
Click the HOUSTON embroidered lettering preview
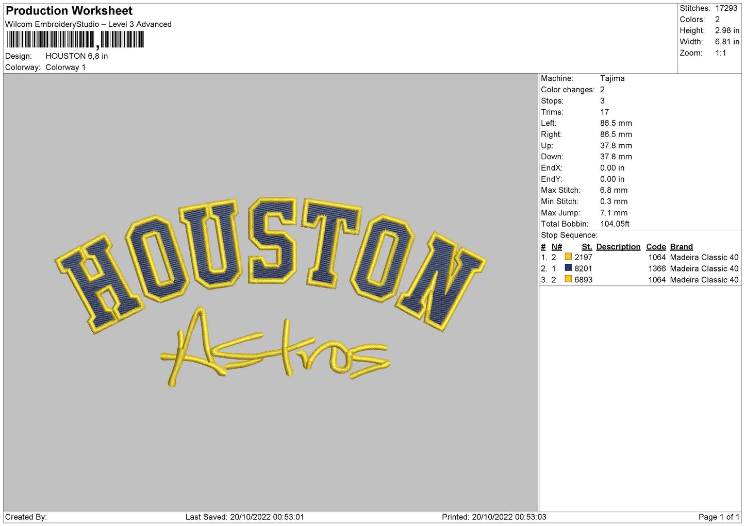click(271, 265)
